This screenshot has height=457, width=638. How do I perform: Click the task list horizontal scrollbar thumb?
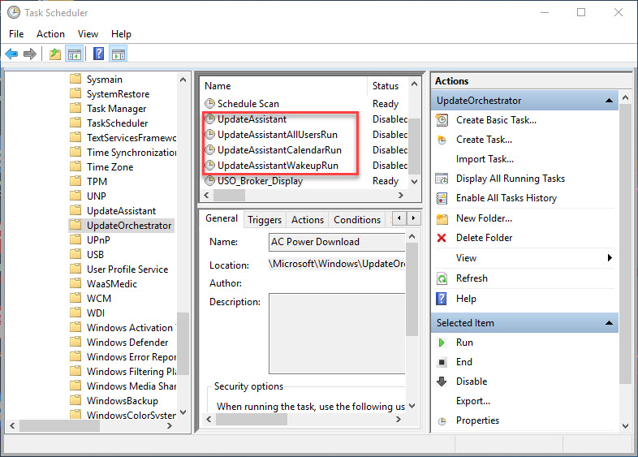pyautogui.click(x=230, y=196)
